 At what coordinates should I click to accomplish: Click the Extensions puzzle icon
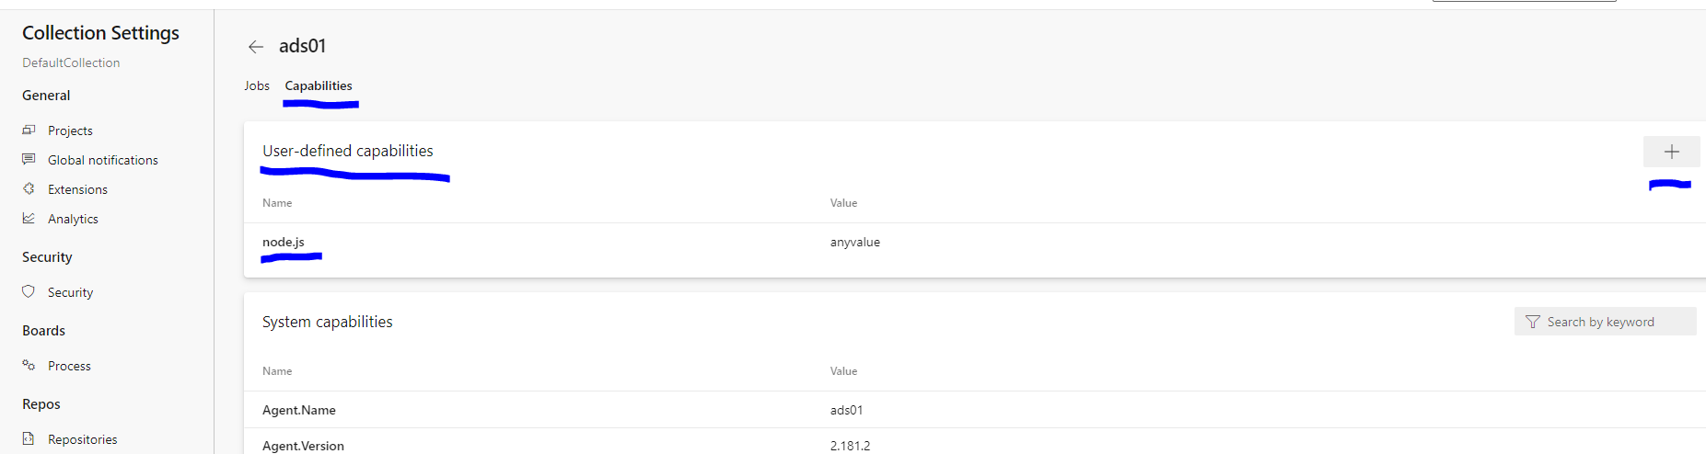coord(29,189)
